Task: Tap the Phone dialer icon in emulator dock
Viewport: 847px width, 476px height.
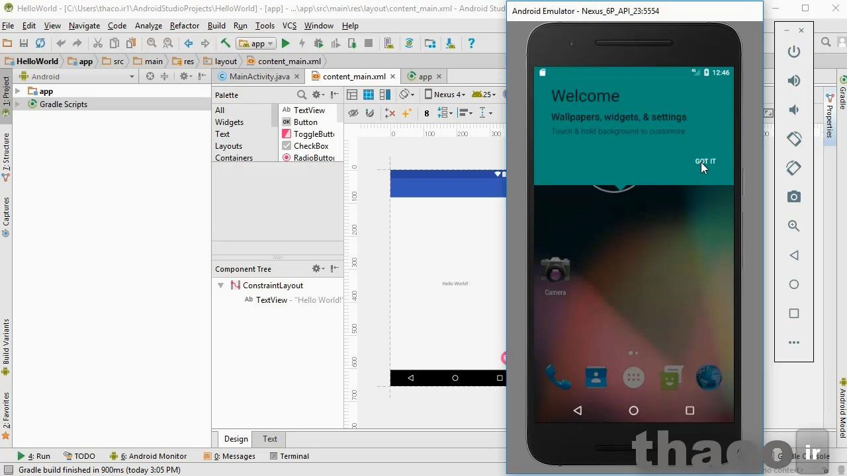Action: (558, 377)
